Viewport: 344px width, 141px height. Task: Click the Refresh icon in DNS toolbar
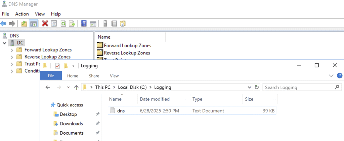point(63,23)
